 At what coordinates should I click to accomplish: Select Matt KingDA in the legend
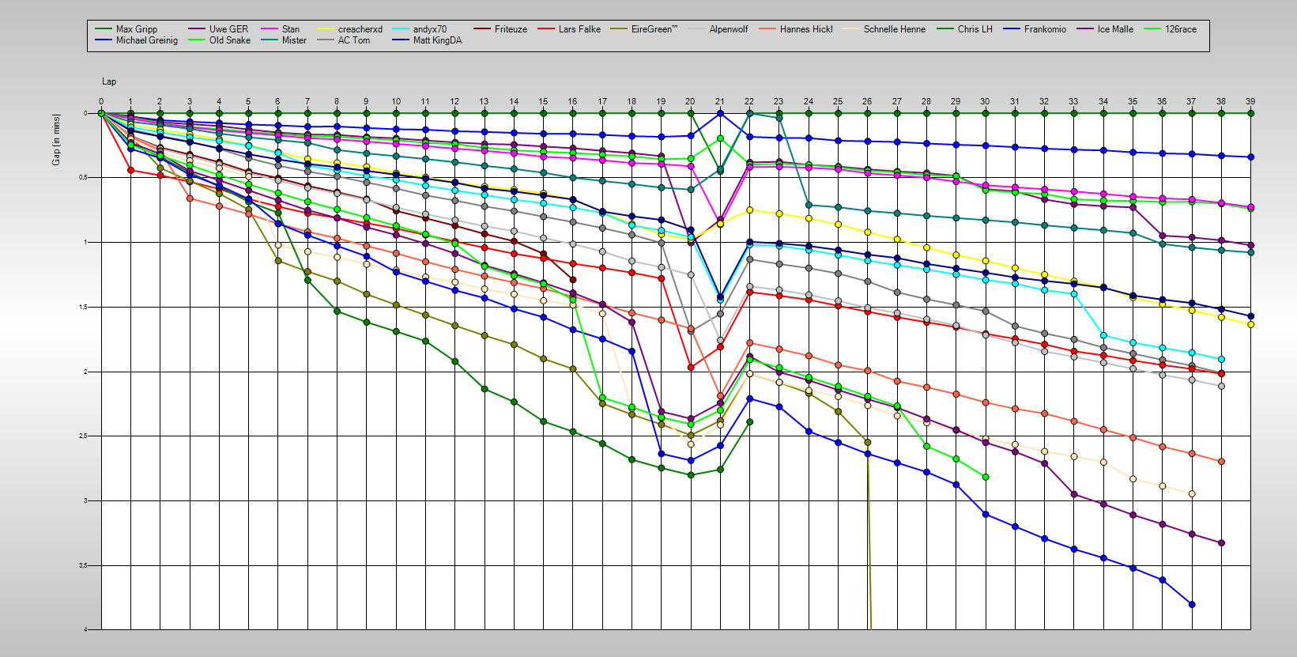click(x=438, y=40)
